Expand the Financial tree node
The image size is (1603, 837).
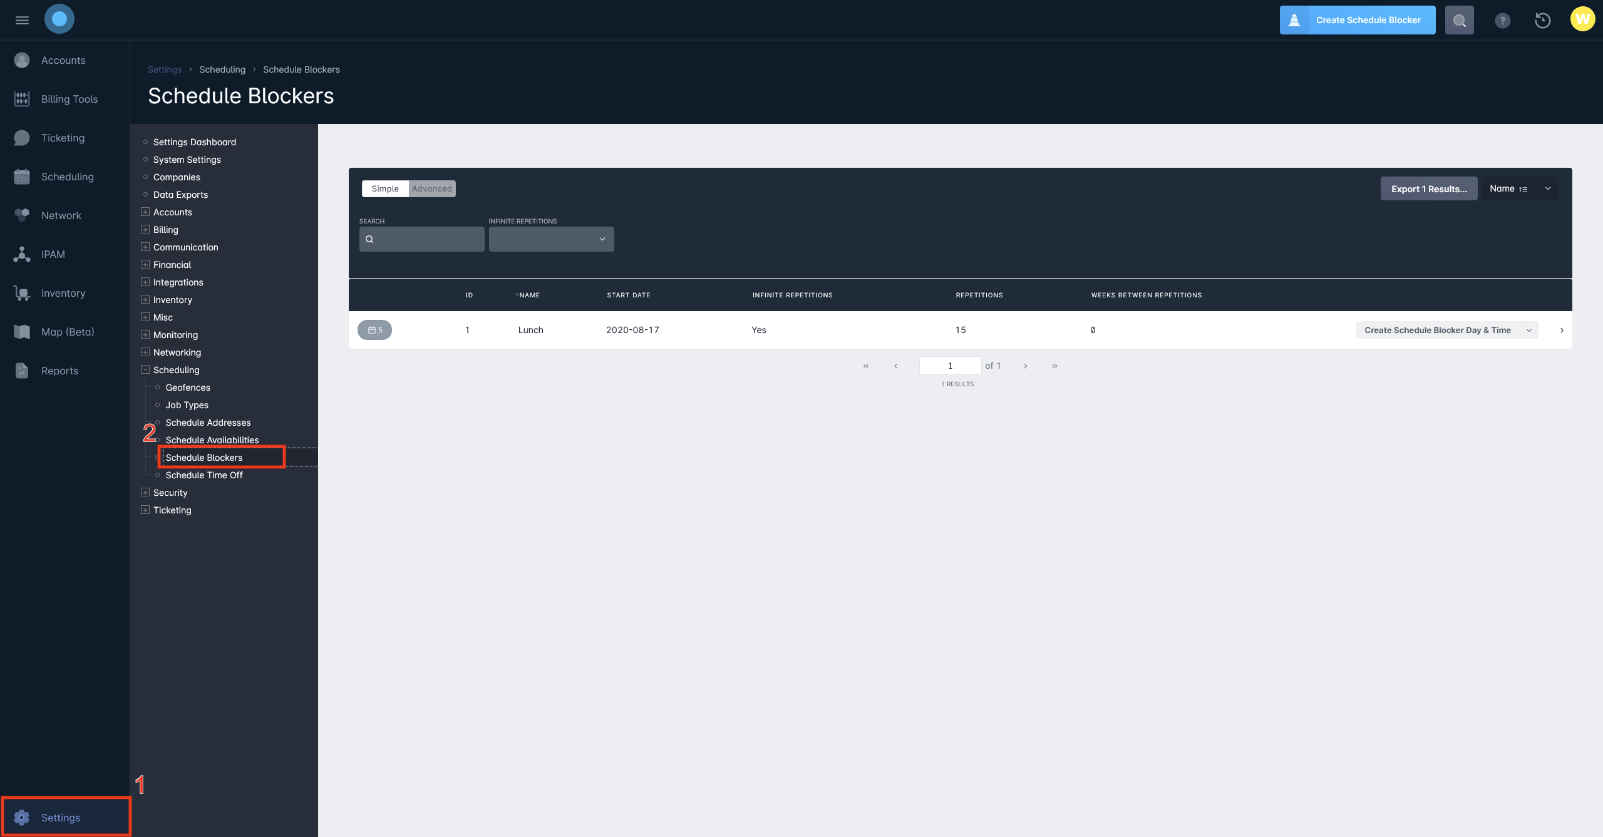(145, 265)
